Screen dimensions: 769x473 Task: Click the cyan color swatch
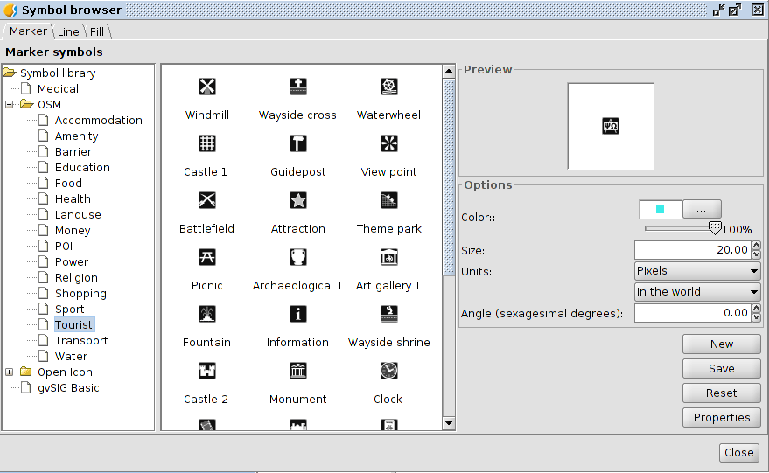pyautogui.click(x=661, y=210)
